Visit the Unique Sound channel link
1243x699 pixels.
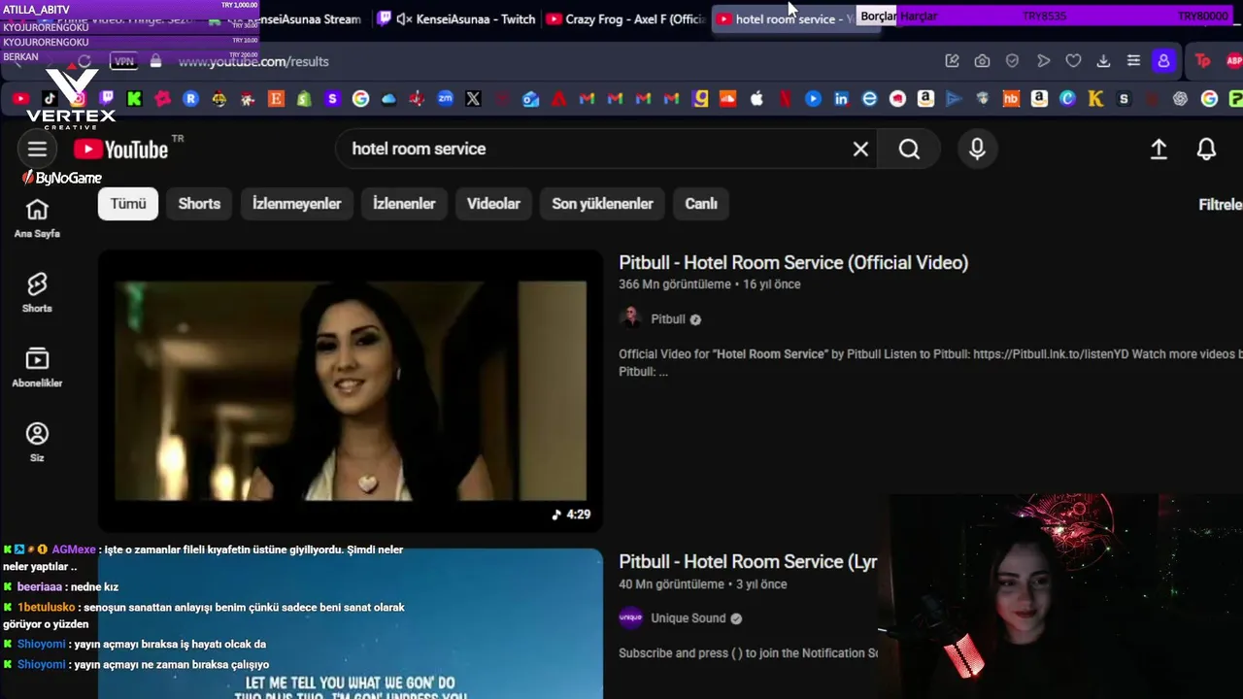point(689,618)
